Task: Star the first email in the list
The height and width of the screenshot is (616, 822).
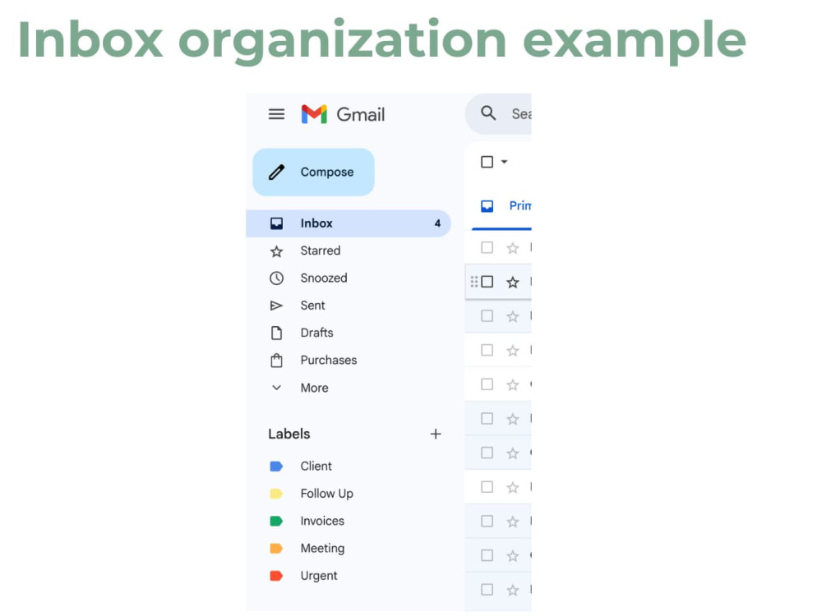Action: point(513,248)
